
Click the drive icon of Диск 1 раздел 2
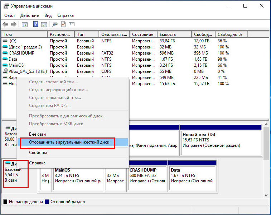tap(5, 47)
